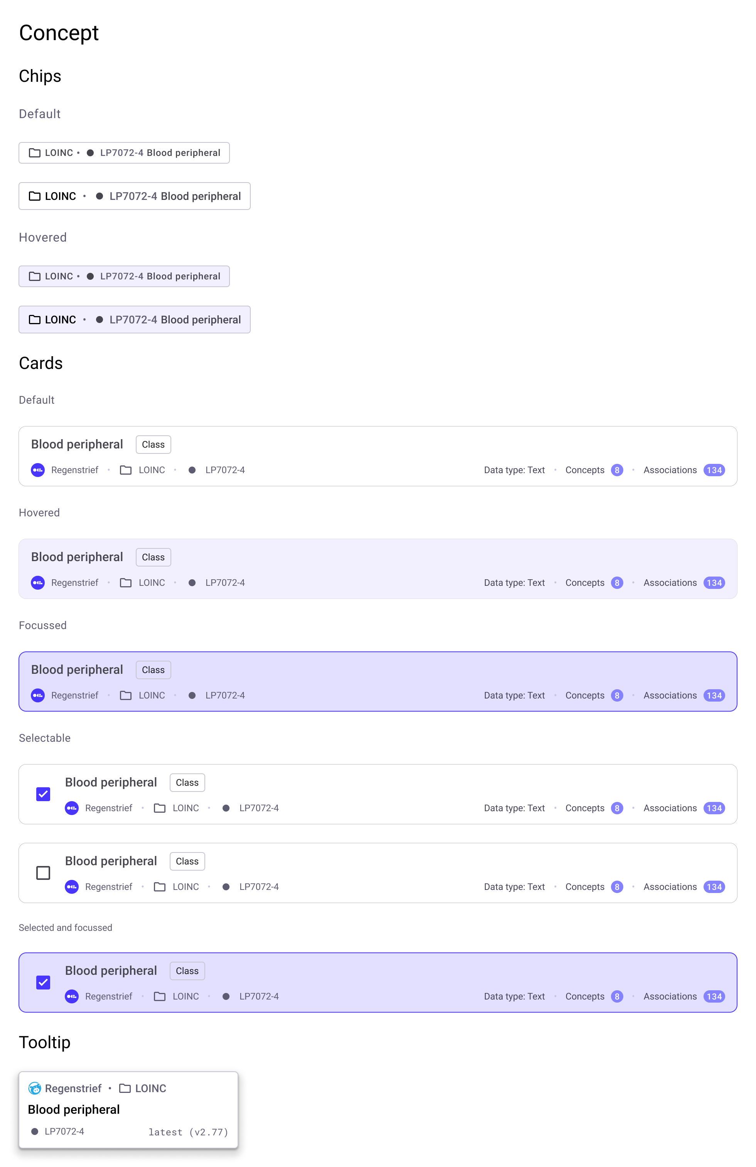The width and height of the screenshot is (756, 1167).
Task: Check the unchecked selectable card checkbox
Action: pos(43,873)
